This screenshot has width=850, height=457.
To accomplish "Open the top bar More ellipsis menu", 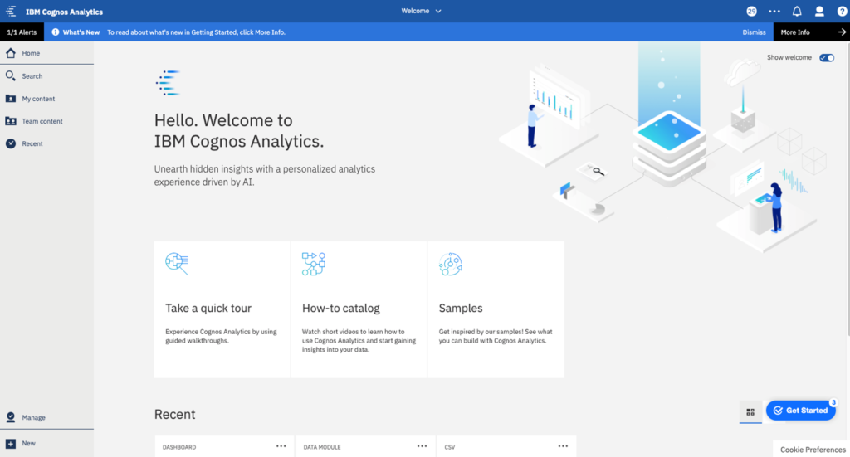I will 774,12.
